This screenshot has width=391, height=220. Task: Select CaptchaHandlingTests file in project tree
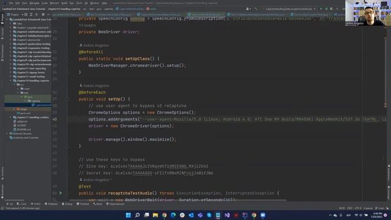pos(41,105)
